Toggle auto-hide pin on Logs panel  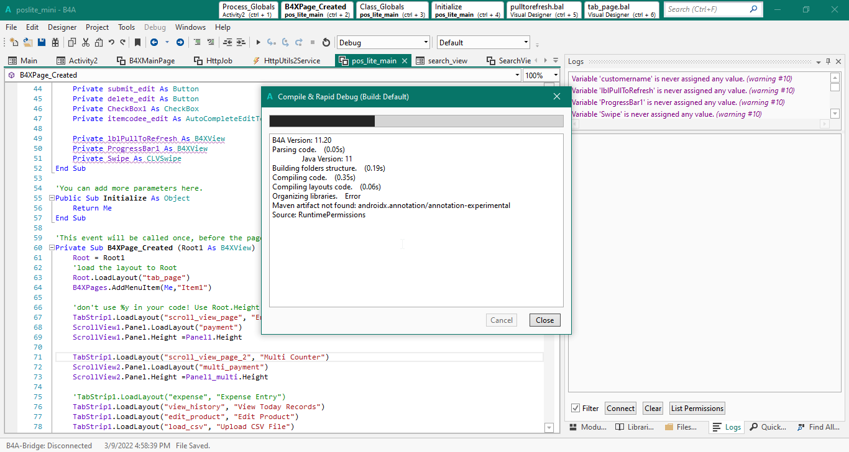(x=828, y=61)
